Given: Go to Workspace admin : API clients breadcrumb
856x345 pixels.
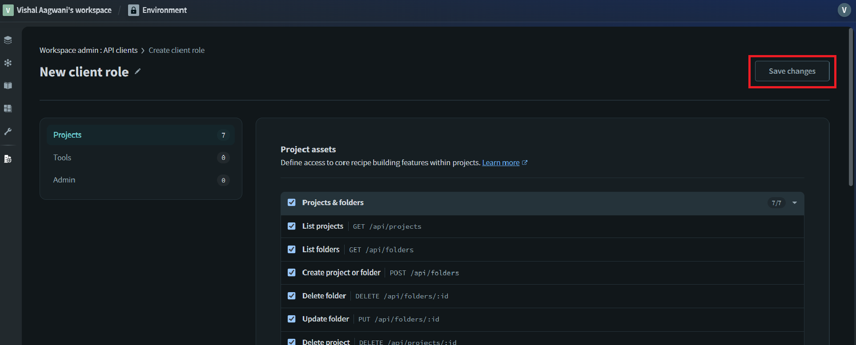Looking at the screenshot, I should [x=88, y=50].
